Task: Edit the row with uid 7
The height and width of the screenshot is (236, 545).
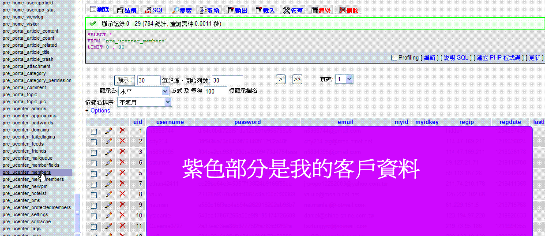Action: click(x=109, y=184)
